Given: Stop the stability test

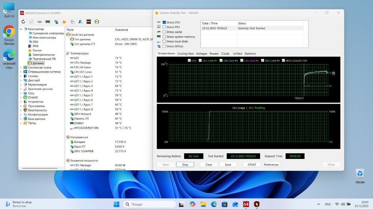Looking at the screenshot, I should (185, 164).
